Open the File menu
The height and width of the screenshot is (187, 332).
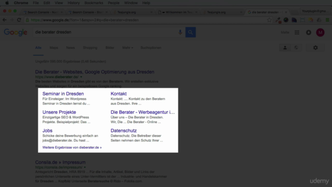(36, 3)
